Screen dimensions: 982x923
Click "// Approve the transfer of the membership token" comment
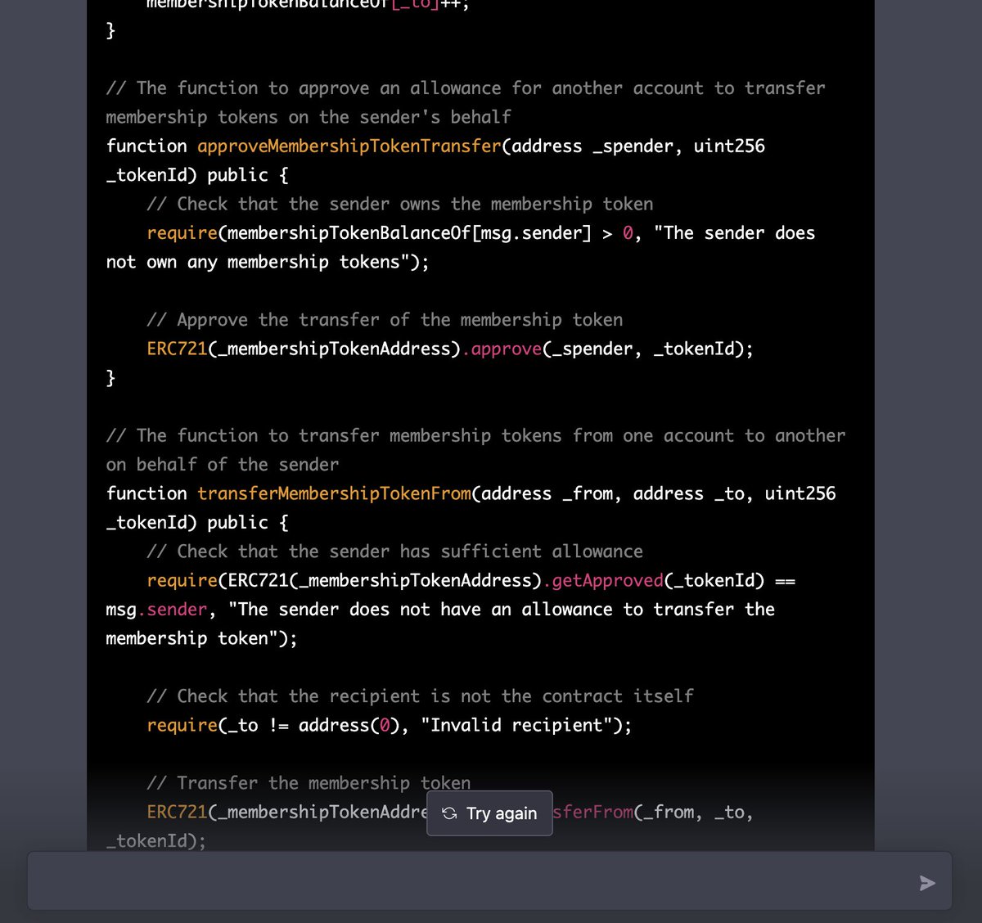(x=385, y=320)
